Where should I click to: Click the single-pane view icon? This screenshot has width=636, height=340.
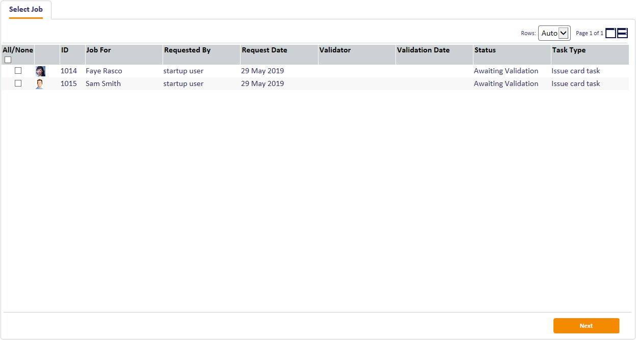click(611, 33)
